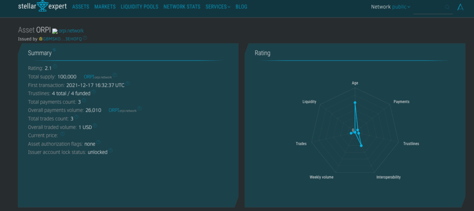Screen dimensions: 474x211
Task: Go to the MARKETS page
Action: (105, 6)
